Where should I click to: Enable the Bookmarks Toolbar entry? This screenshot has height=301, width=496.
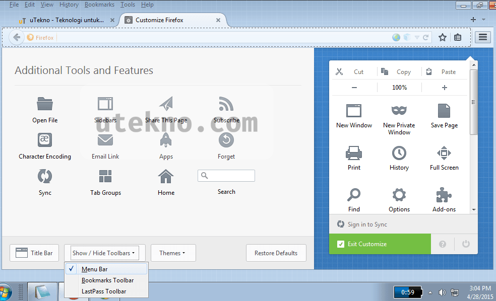(x=106, y=280)
